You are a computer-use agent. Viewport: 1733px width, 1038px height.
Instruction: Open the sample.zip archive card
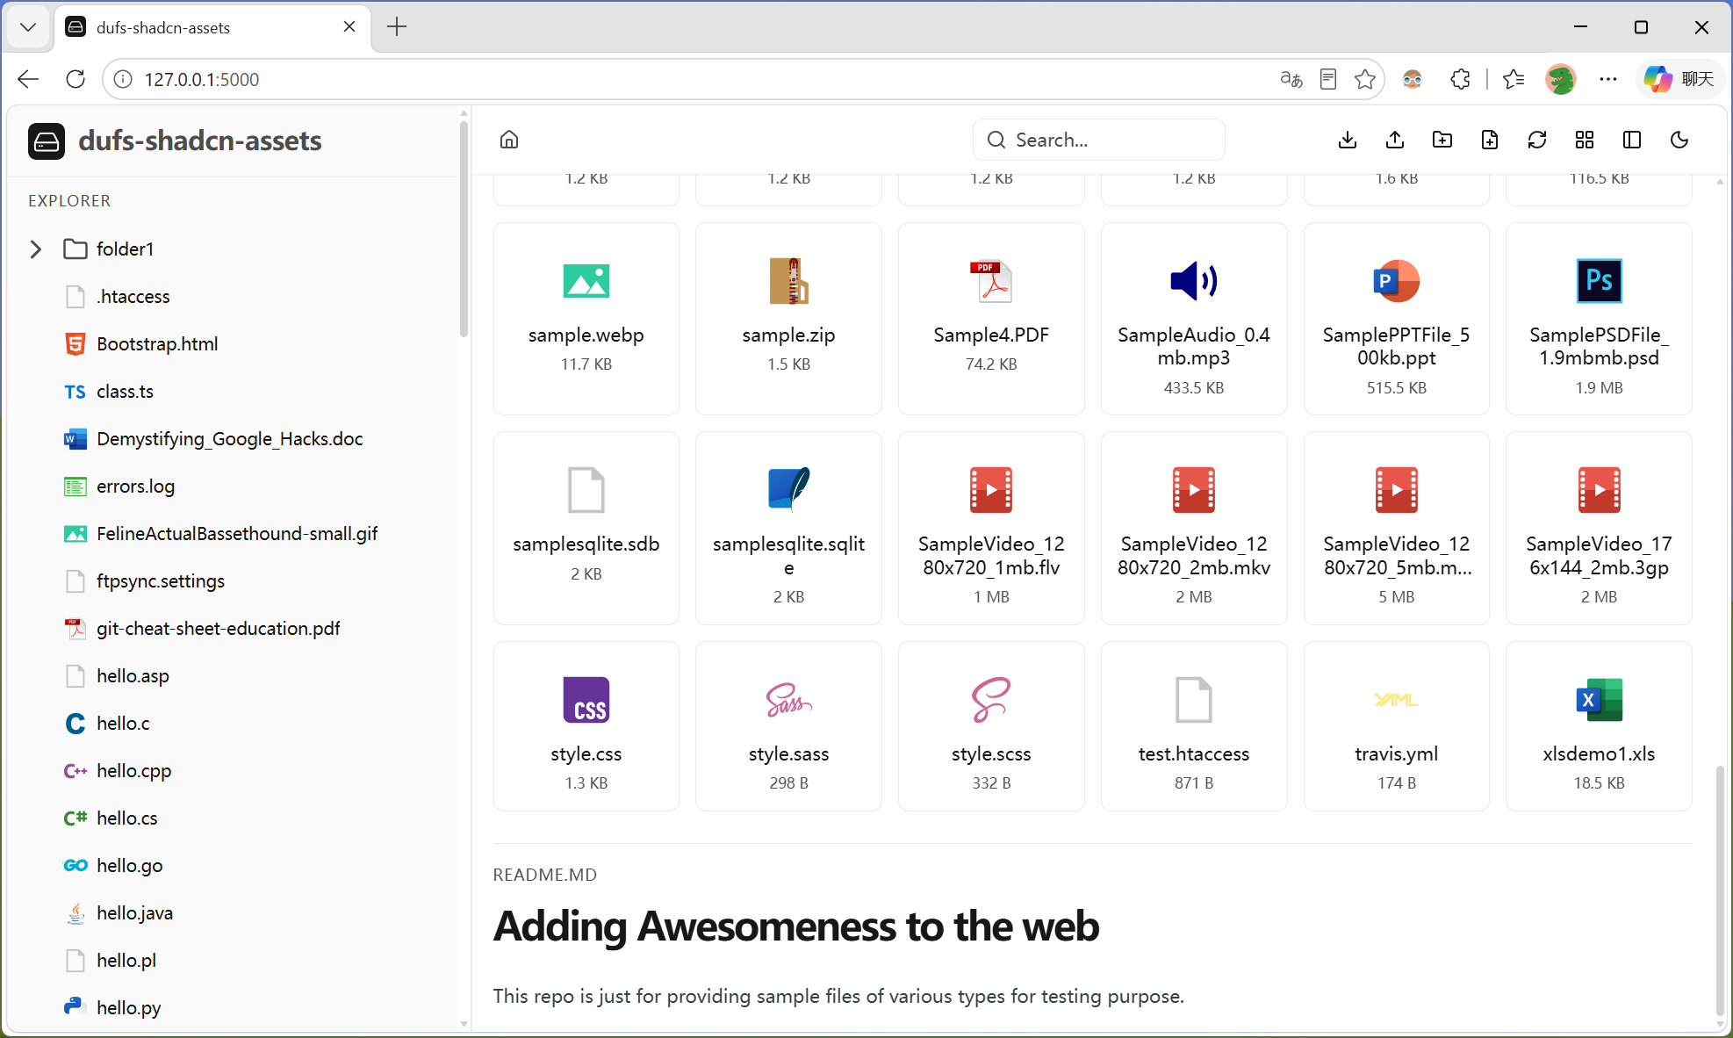coord(788,319)
